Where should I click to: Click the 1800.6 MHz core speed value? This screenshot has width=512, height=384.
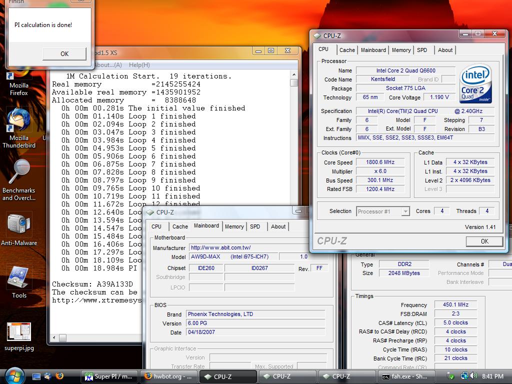point(380,162)
